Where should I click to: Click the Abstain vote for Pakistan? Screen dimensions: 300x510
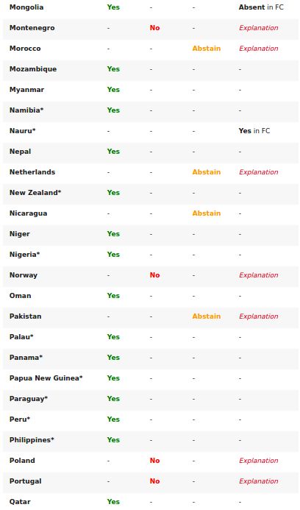[x=207, y=316]
